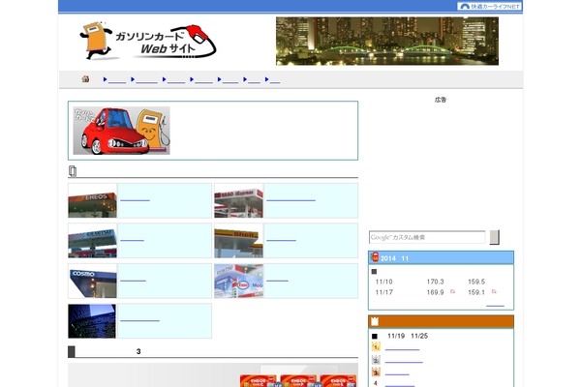Follow the link beside the Shell photo
This screenshot has width=581, height=387.
click(281, 239)
